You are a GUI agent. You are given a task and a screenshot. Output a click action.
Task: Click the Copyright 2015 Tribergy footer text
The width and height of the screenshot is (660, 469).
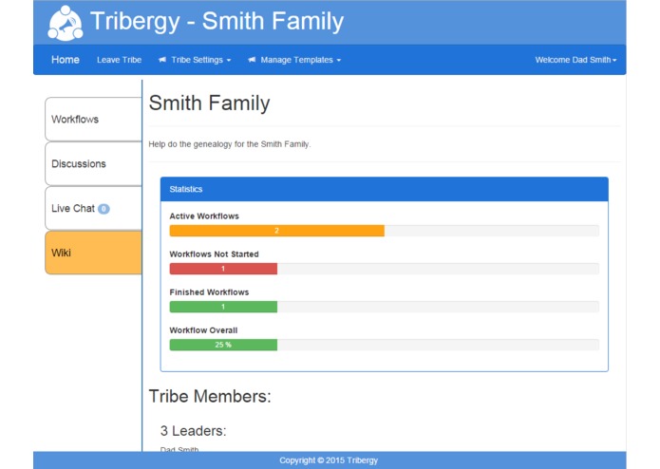329,460
